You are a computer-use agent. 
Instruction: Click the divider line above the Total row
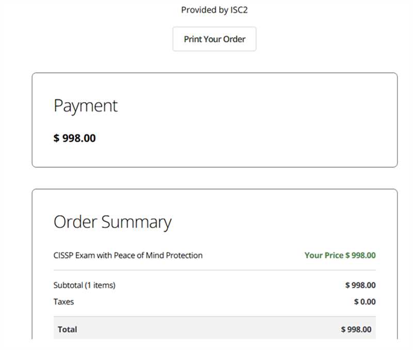pos(214,316)
